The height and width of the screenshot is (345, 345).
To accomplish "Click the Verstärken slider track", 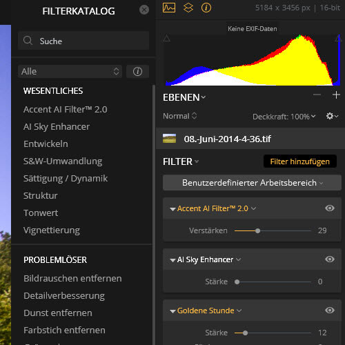I will point(273,230).
